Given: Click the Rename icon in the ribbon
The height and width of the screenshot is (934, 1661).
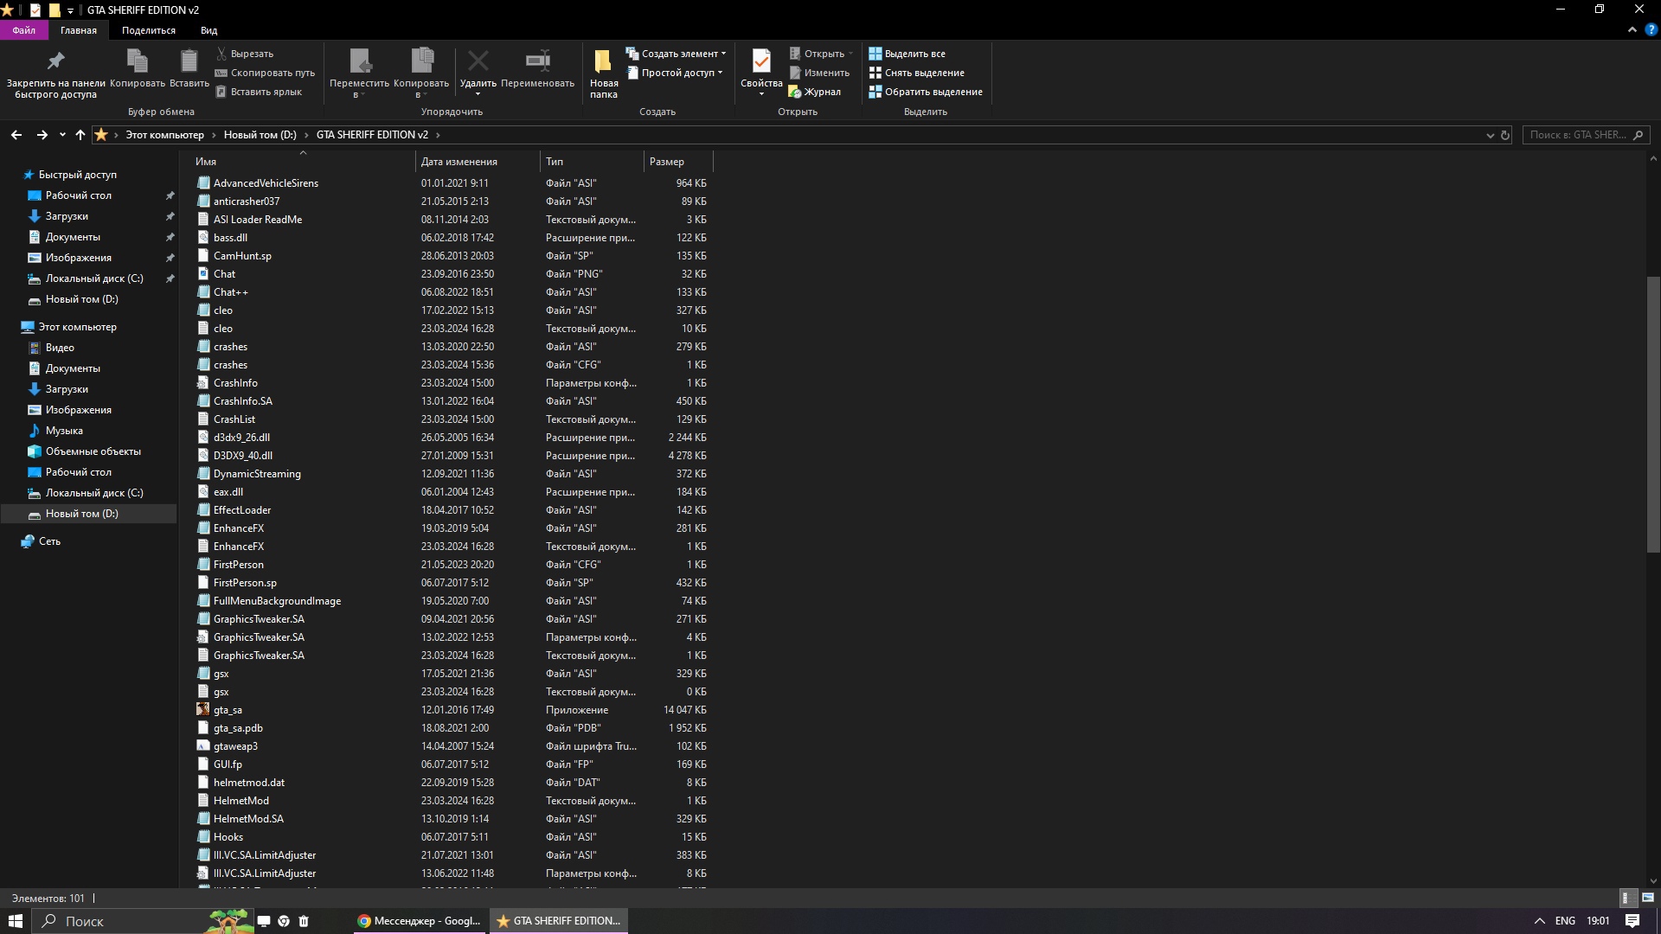Looking at the screenshot, I should [x=537, y=62].
